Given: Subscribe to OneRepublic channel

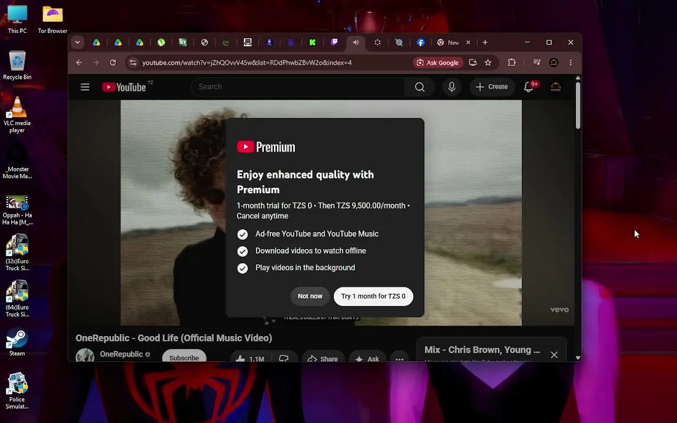Looking at the screenshot, I should point(184,355).
